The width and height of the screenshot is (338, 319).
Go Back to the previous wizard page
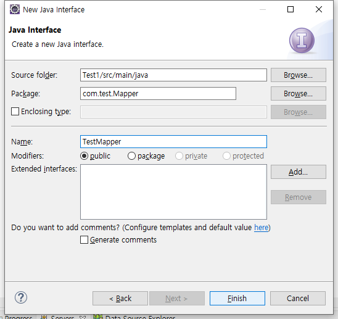(120, 298)
